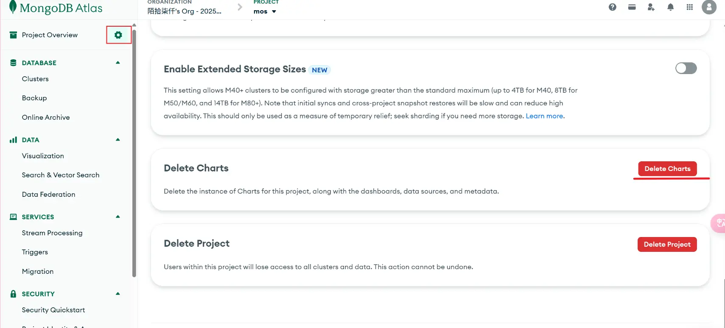Open project settings gear icon
725x328 pixels.
[x=118, y=35]
